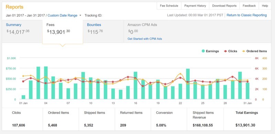Select the Amazon CPM Ads tab

tap(142, 25)
